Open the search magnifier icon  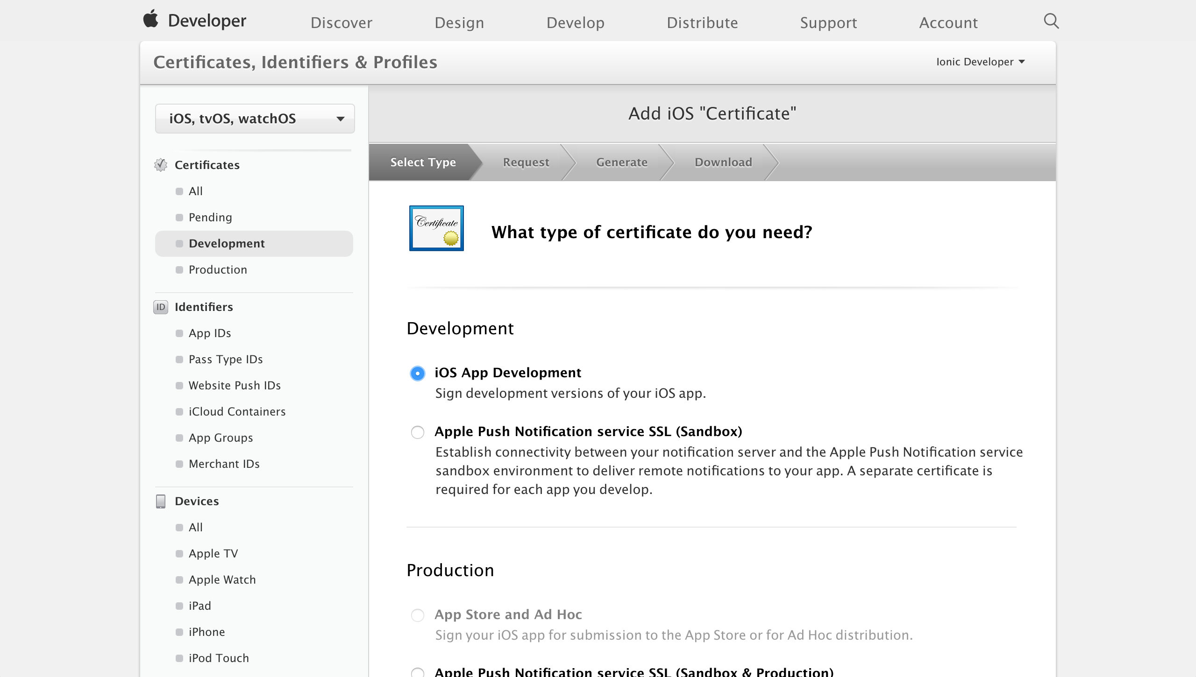(x=1051, y=21)
